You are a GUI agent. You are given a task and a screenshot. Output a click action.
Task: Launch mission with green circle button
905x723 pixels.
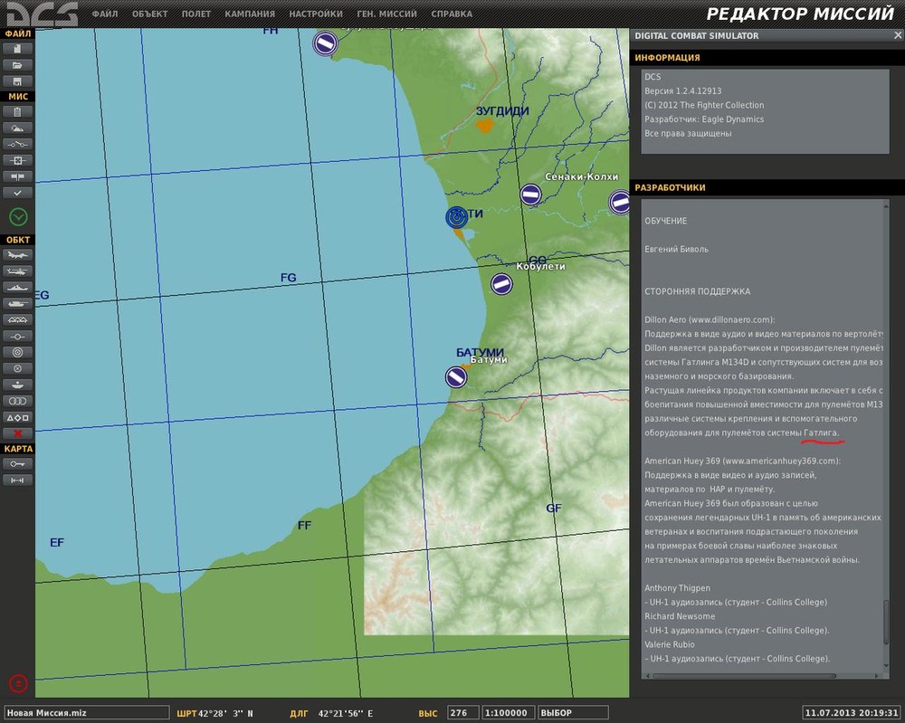[18, 217]
